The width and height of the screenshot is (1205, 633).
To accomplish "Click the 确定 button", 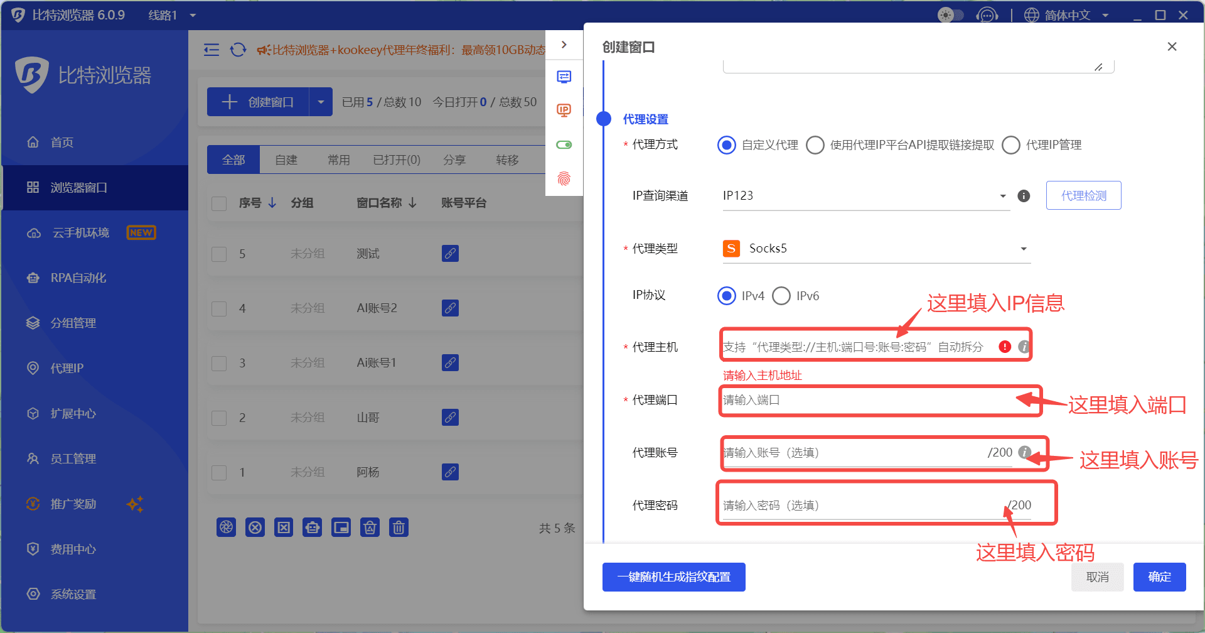I will point(1159,577).
